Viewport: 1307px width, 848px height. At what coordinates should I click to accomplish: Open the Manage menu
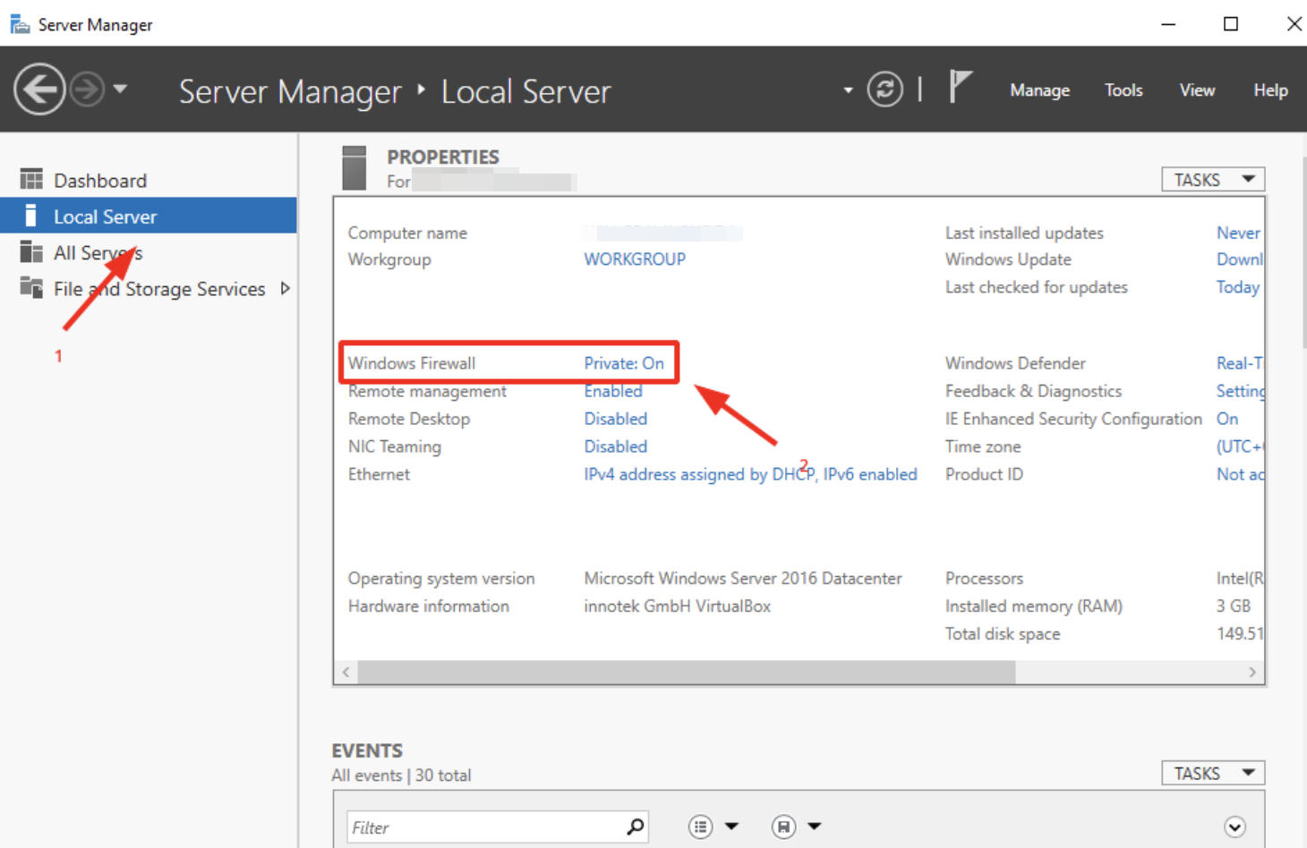1039,90
